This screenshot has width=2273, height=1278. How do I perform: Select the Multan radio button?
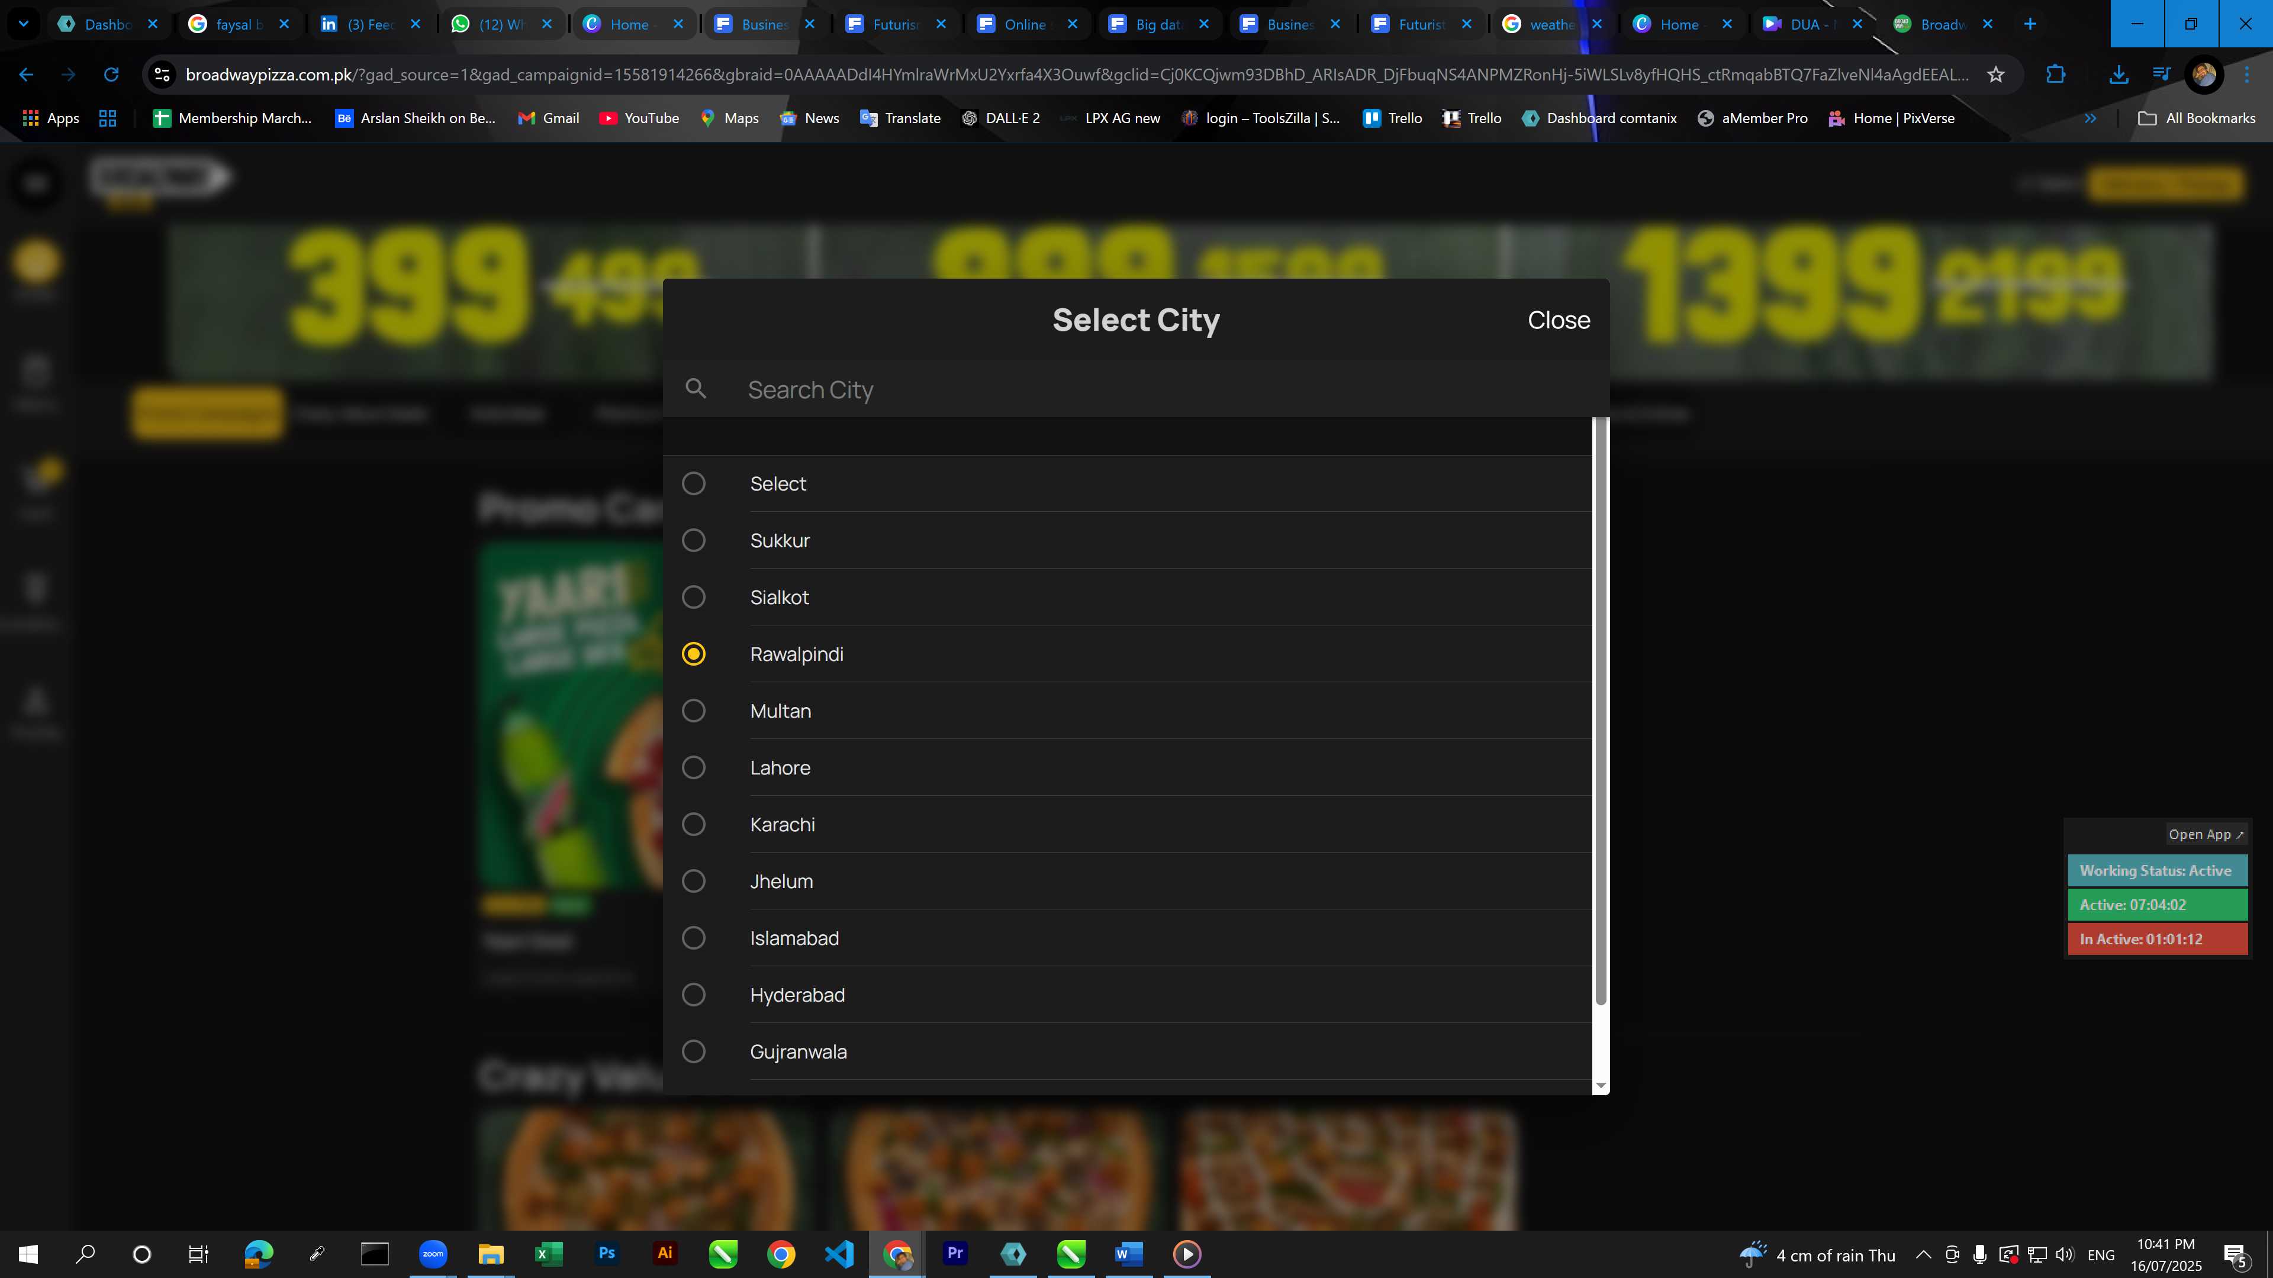tap(694, 711)
